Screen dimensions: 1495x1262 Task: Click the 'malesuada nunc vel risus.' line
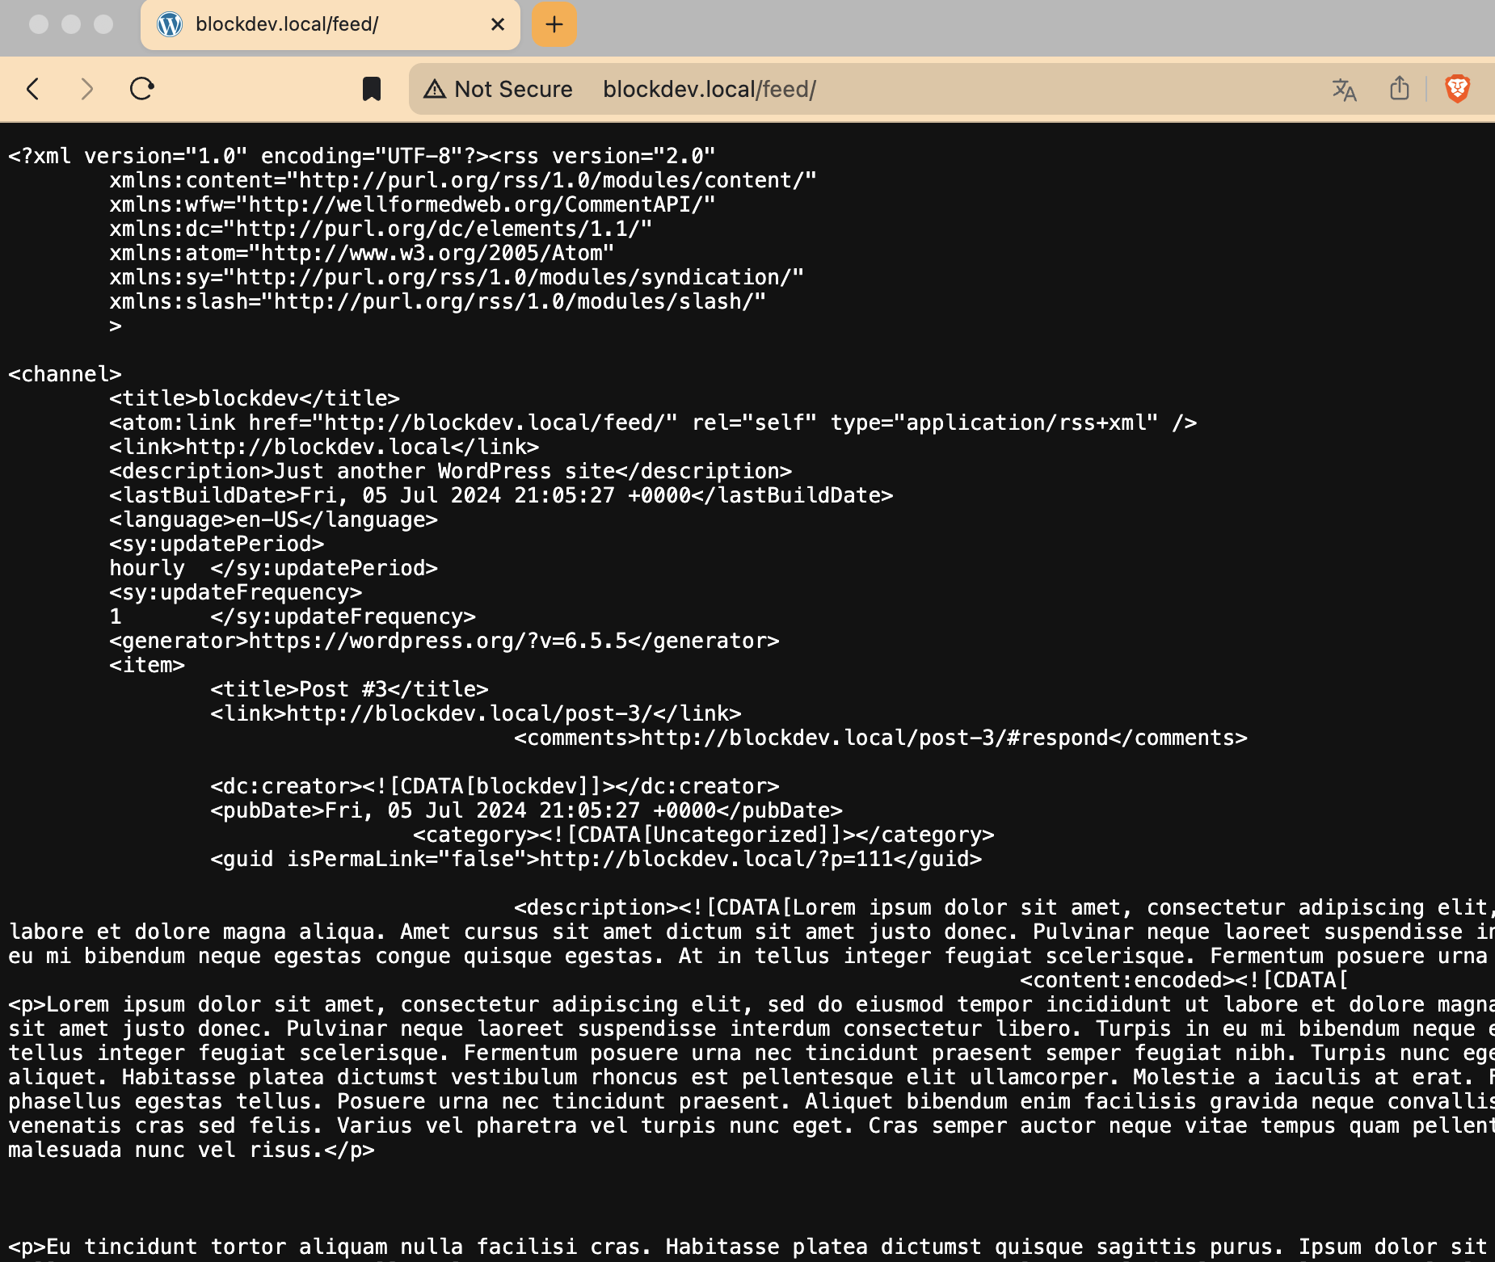pos(192,1150)
